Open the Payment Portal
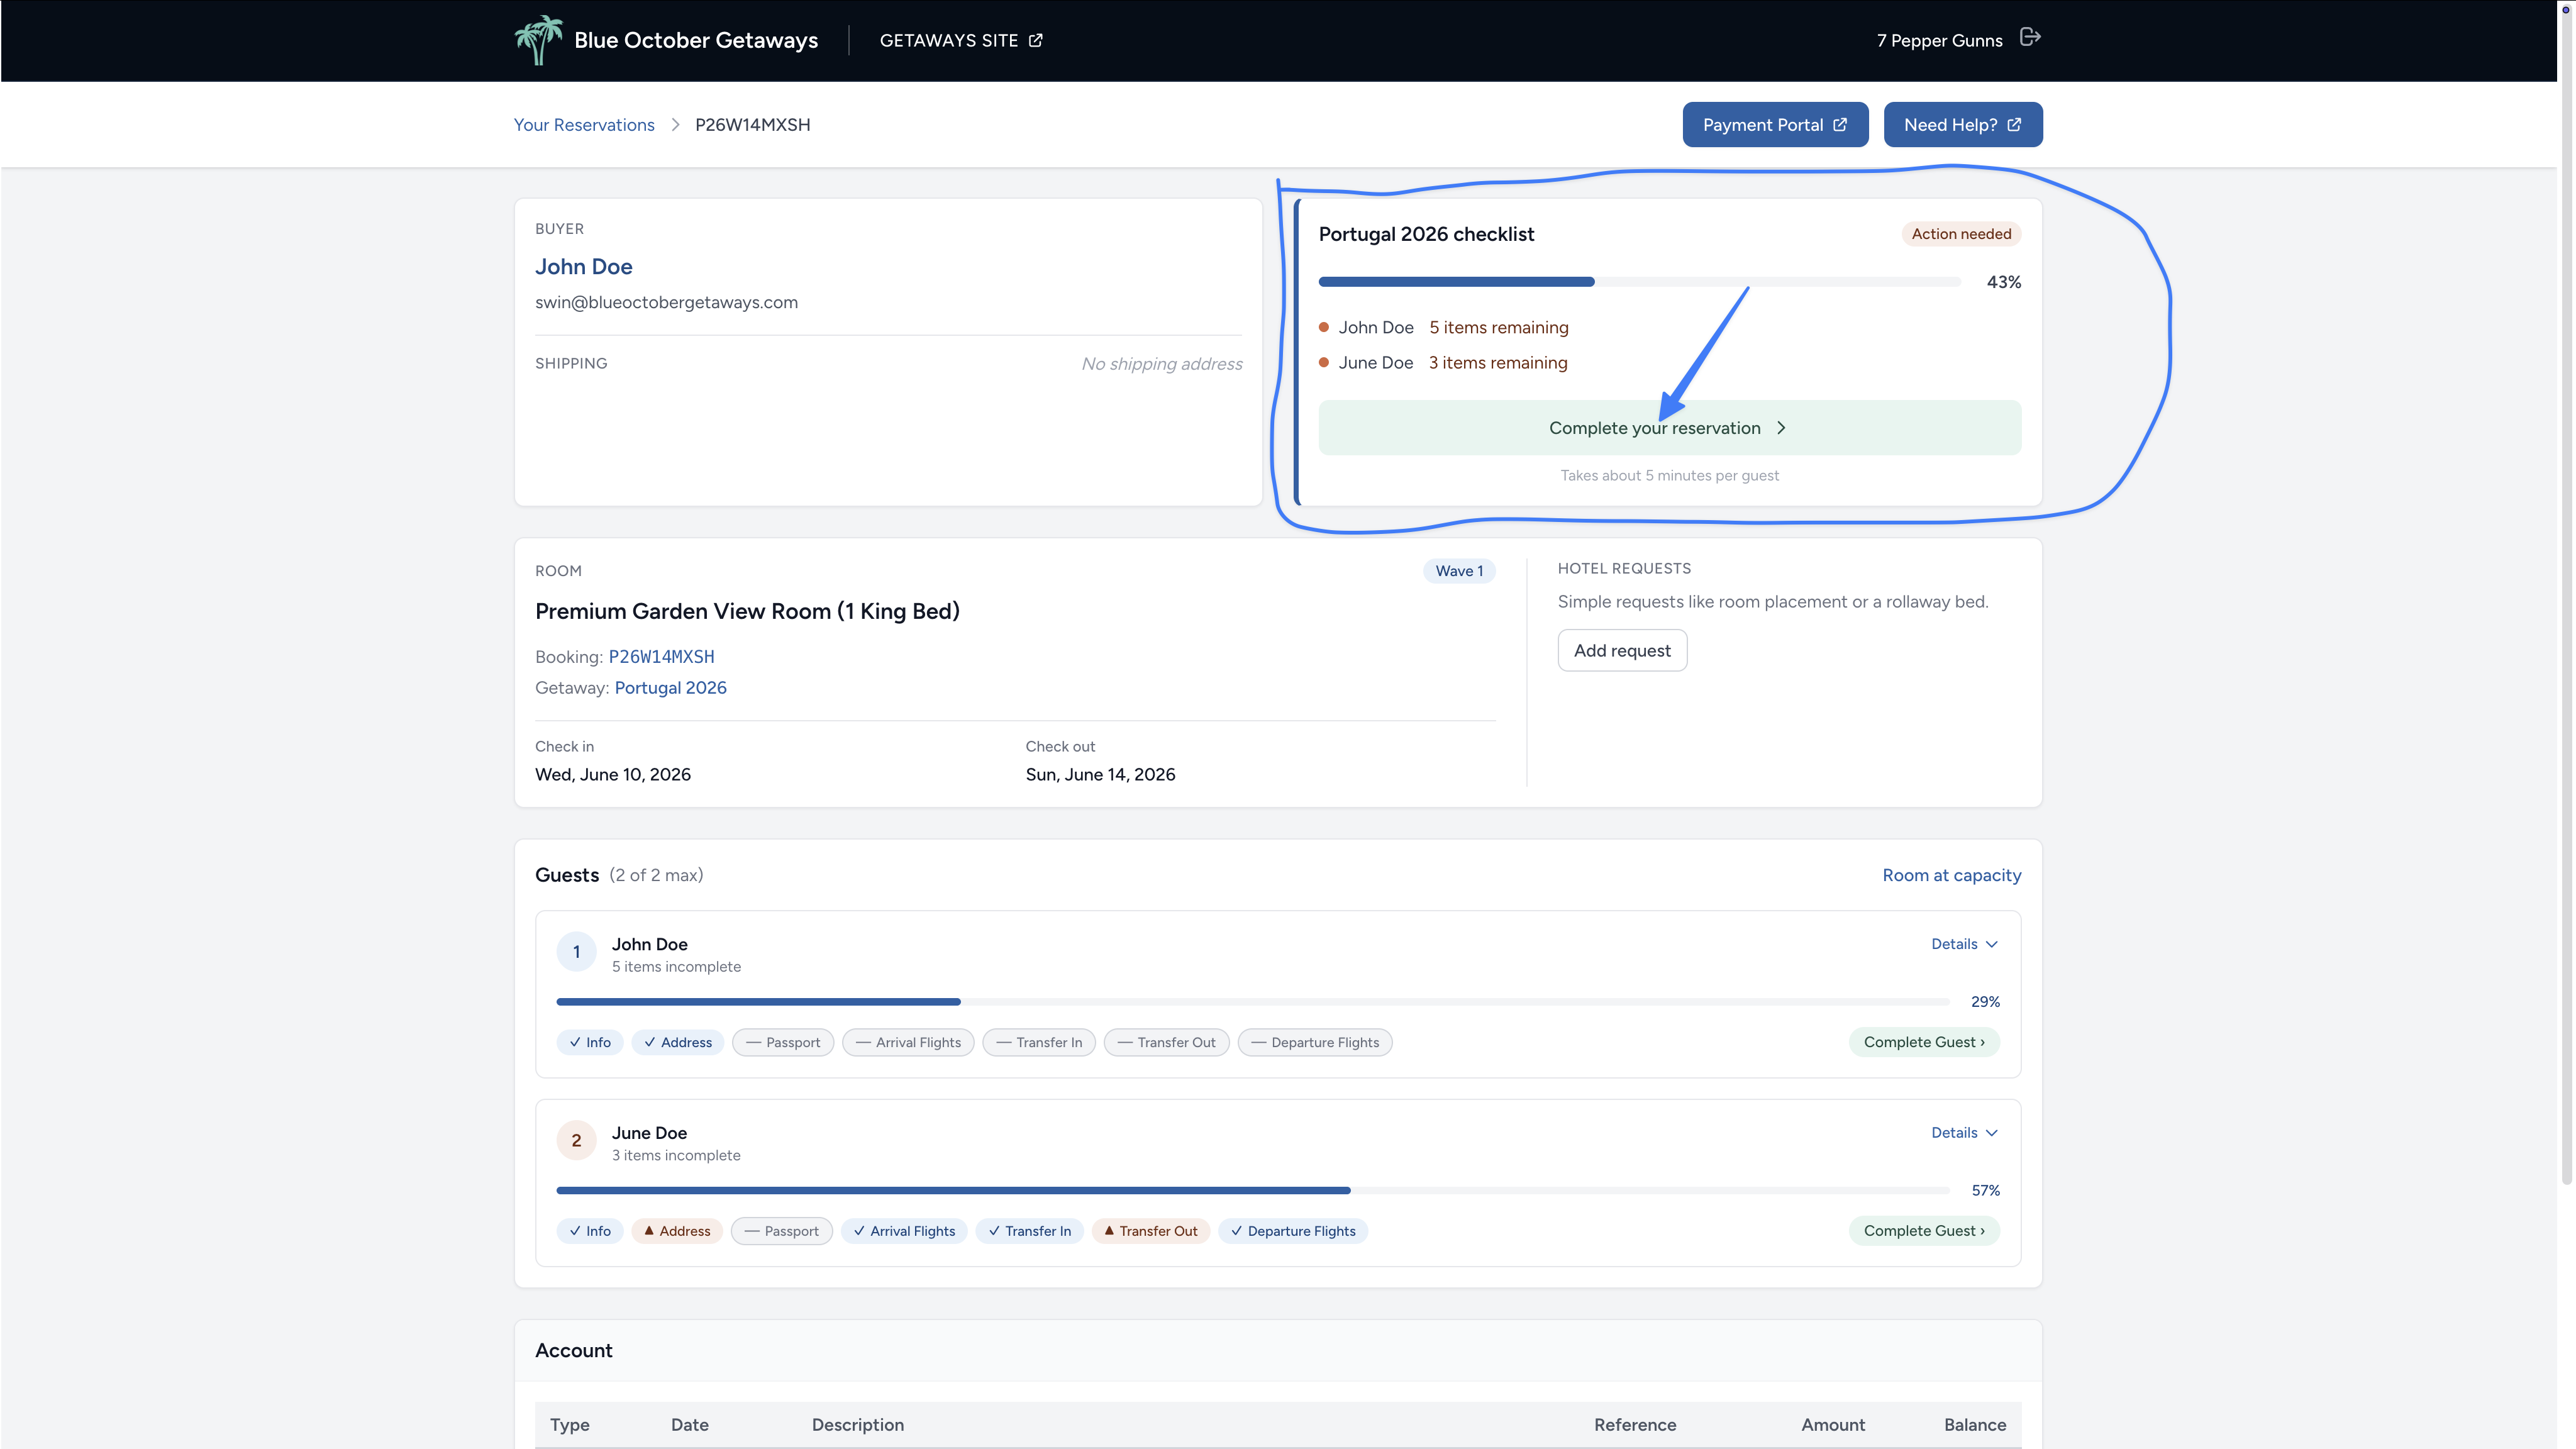The height and width of the screenshot is (1449, 2576). 1775,125
